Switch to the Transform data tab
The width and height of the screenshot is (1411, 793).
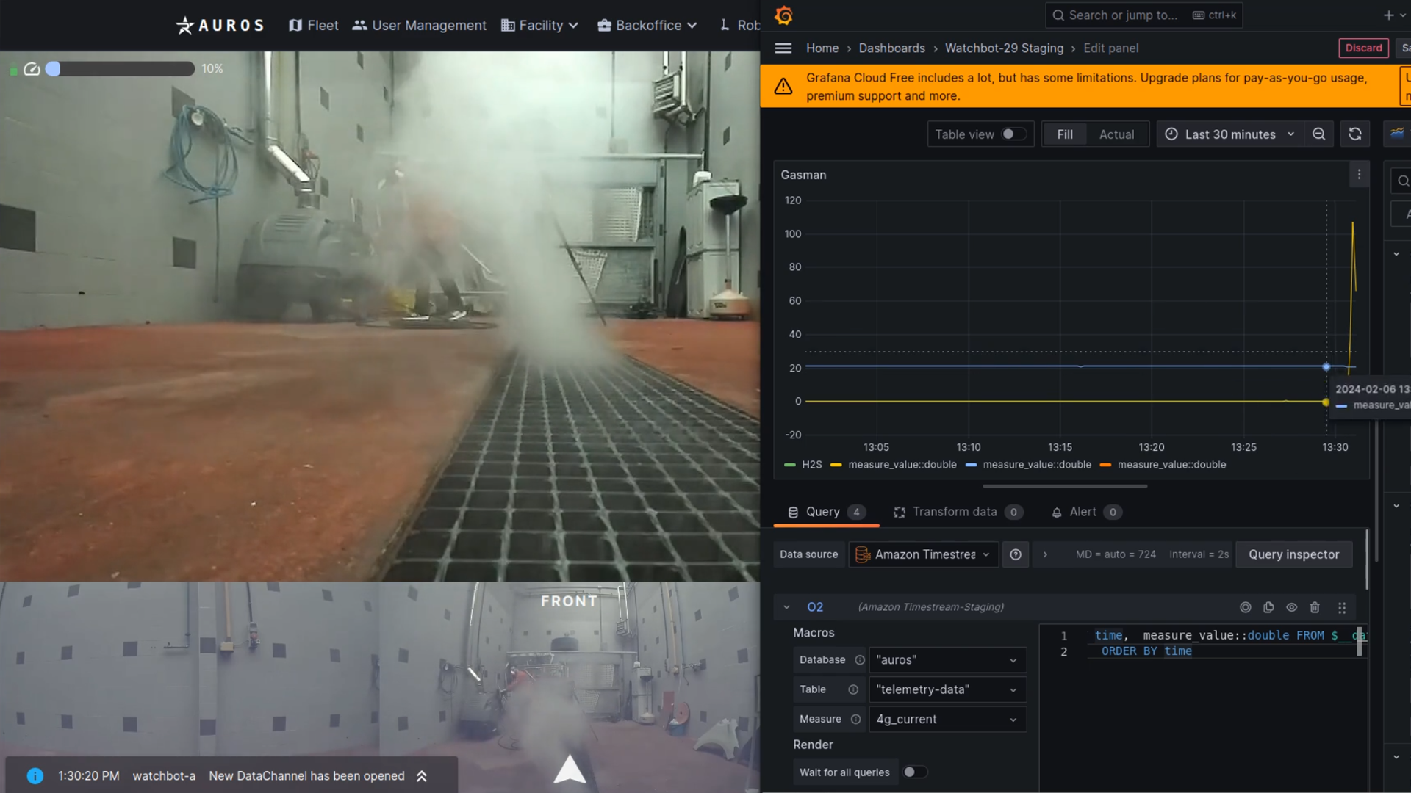click(955, 512)
